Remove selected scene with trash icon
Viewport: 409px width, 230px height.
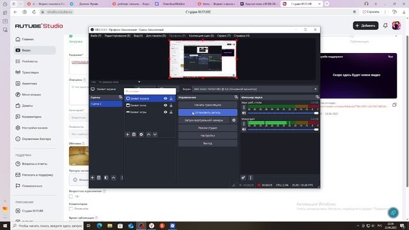pyautogui.click(x=99, y=178)
